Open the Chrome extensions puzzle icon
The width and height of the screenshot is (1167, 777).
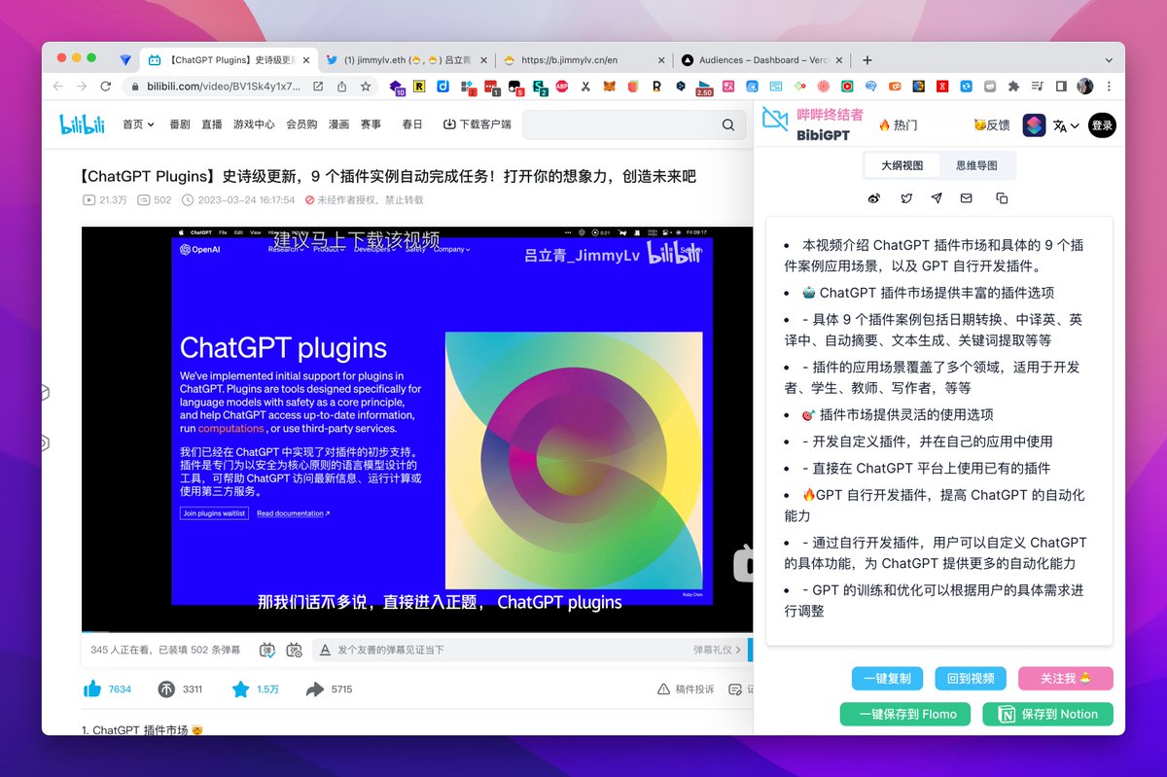pyautogui.click(x=1014, y=87)
